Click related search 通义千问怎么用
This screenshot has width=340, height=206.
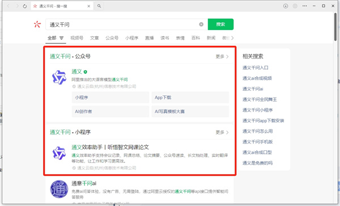point(257,131)
